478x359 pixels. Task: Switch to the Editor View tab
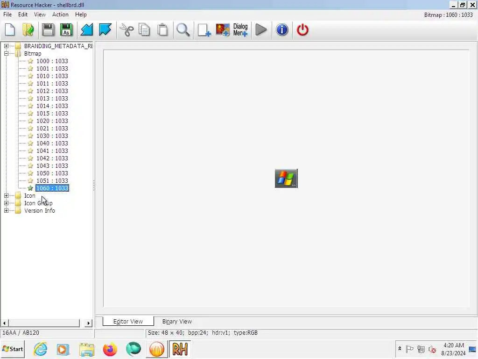click(x=128, y=322)
